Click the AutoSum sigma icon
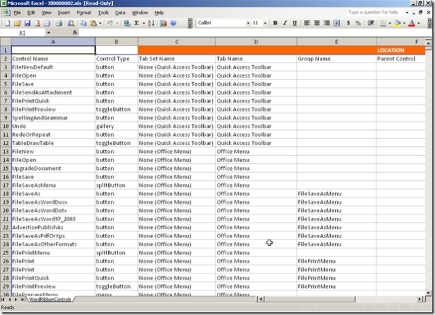 click(x=137, y=23)
